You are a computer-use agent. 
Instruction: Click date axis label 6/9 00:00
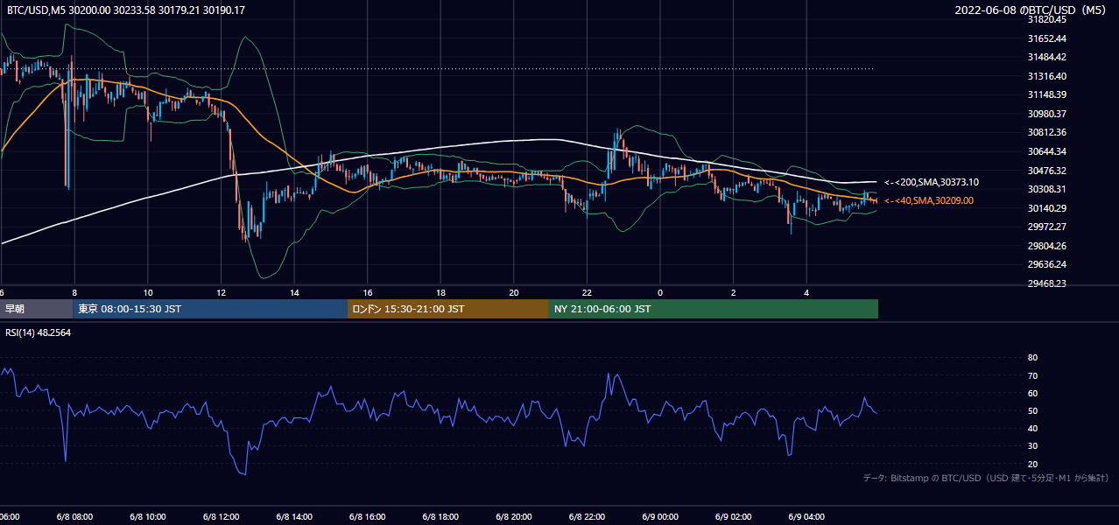(660, 517)
